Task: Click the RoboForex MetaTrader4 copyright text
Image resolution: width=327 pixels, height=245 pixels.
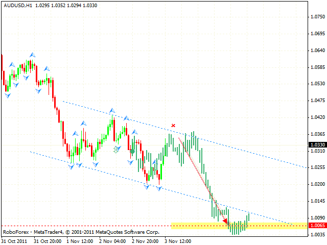Action: 81,232
